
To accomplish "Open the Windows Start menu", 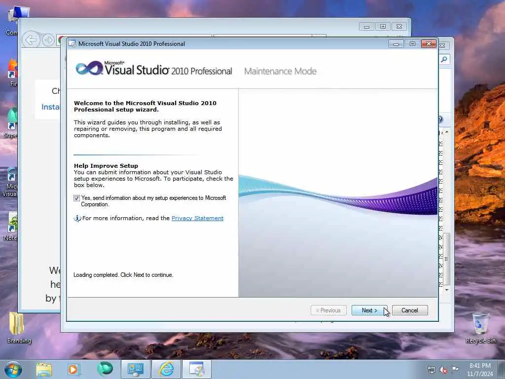I will [13, 369].
